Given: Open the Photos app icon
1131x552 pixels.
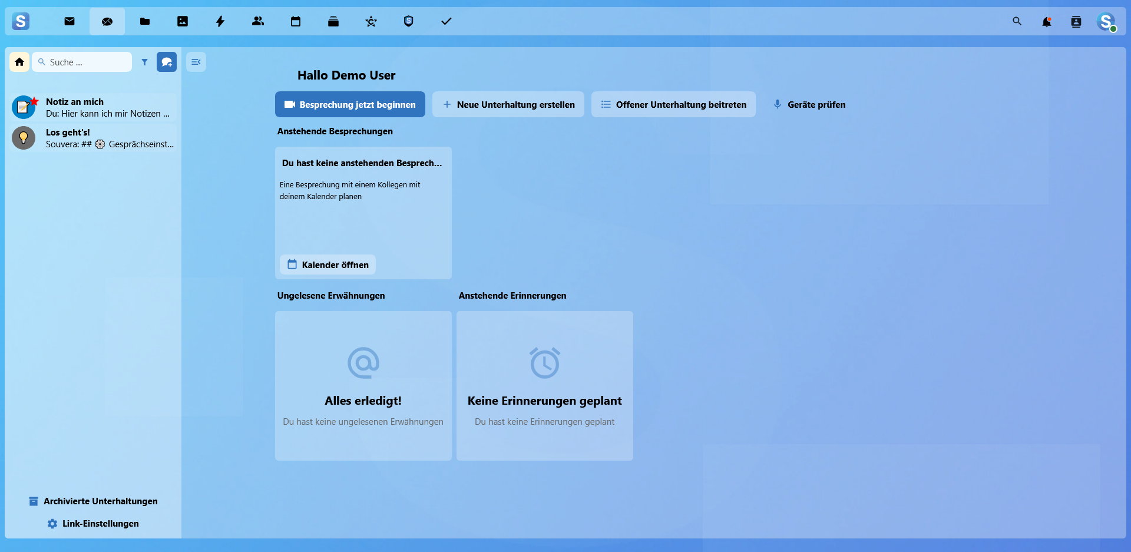Looking at the screenshot, I should coord(183,21).
